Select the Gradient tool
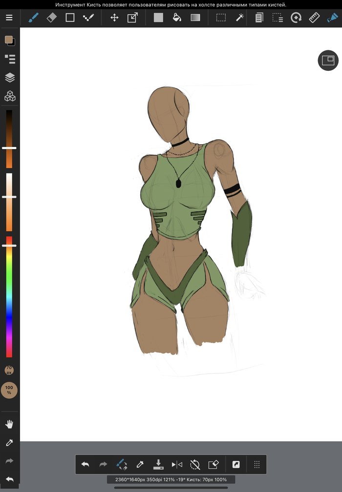Screen dimensions: 342x492 pyautogui.click(x=195, y=18)
